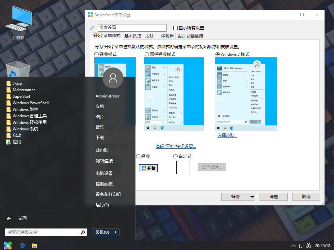334x250 pixels.
Task: Click the settings search magnifier icon
Action: (92, 28)
